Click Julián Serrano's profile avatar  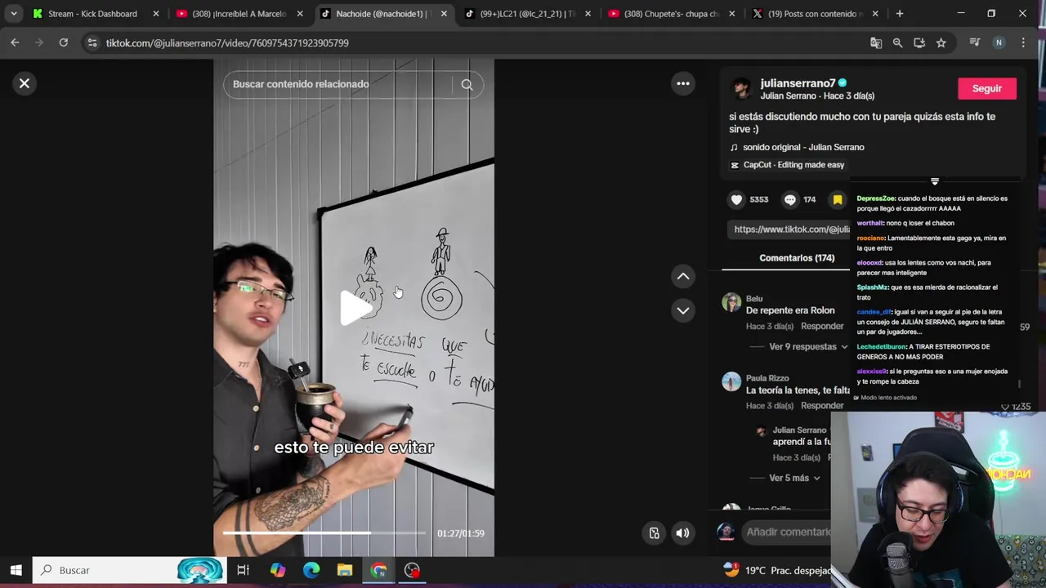tap(741, 88)
